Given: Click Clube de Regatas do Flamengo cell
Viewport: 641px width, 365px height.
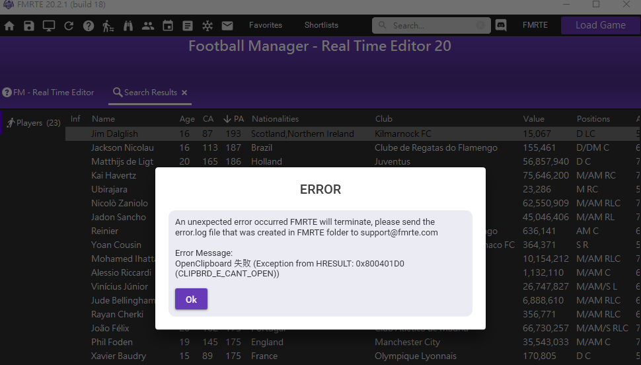Looking at the screenshot, I should [x=435, y=147].
